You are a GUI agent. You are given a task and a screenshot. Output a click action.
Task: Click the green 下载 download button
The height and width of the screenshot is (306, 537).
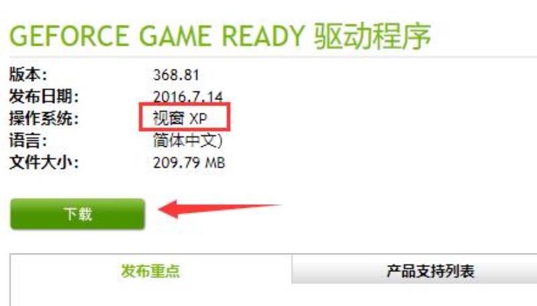coord(77,214)
